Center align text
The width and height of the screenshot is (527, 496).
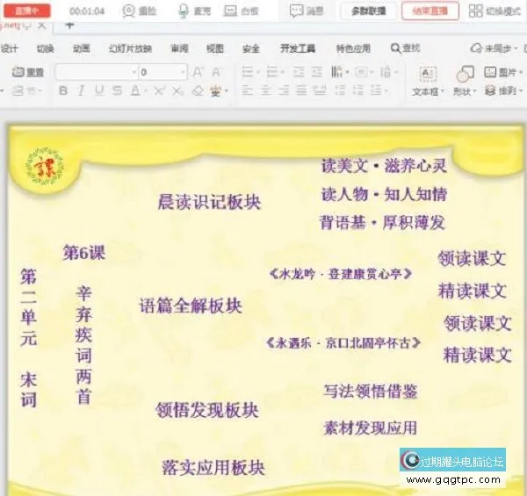tap(266, 90)
